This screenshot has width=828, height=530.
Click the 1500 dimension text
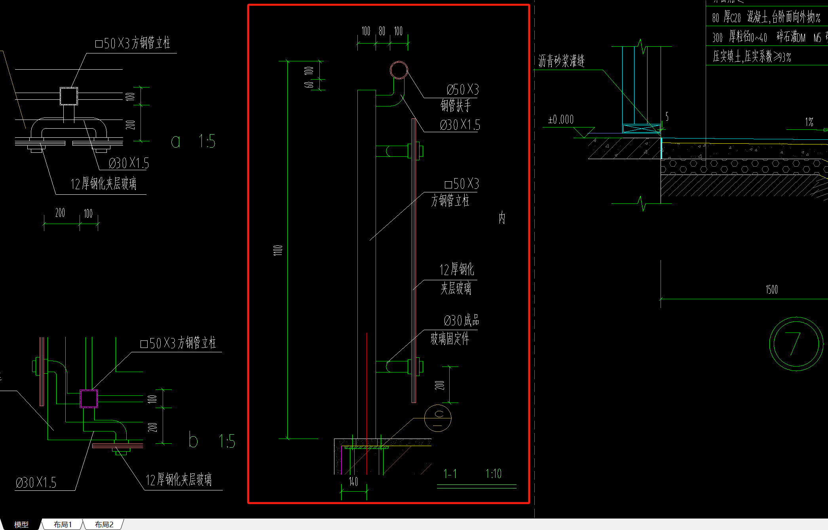[771, 290]
